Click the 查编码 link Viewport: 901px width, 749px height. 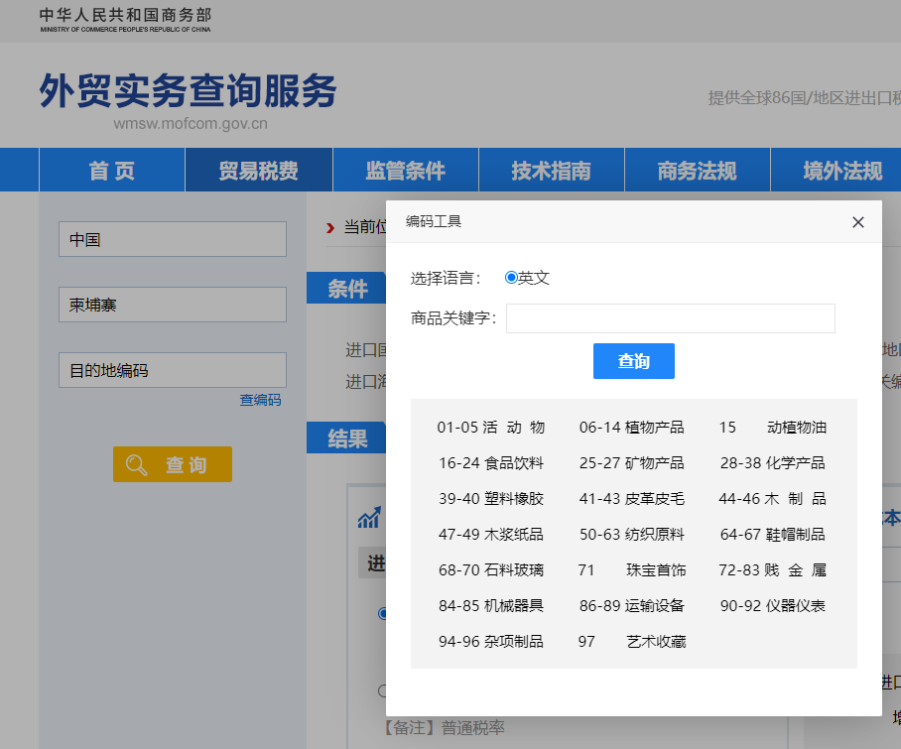[260, 400]
